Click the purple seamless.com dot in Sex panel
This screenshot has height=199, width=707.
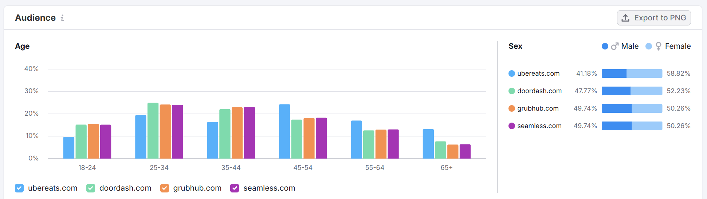coord(512,126)
